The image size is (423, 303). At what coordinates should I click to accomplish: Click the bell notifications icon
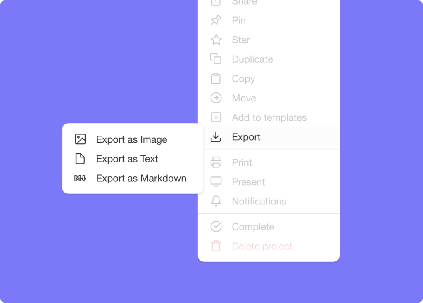[216, 201]
